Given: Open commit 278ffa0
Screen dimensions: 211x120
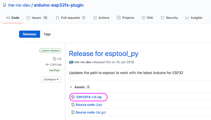Looking at the screenshot, I should (55, 65).
